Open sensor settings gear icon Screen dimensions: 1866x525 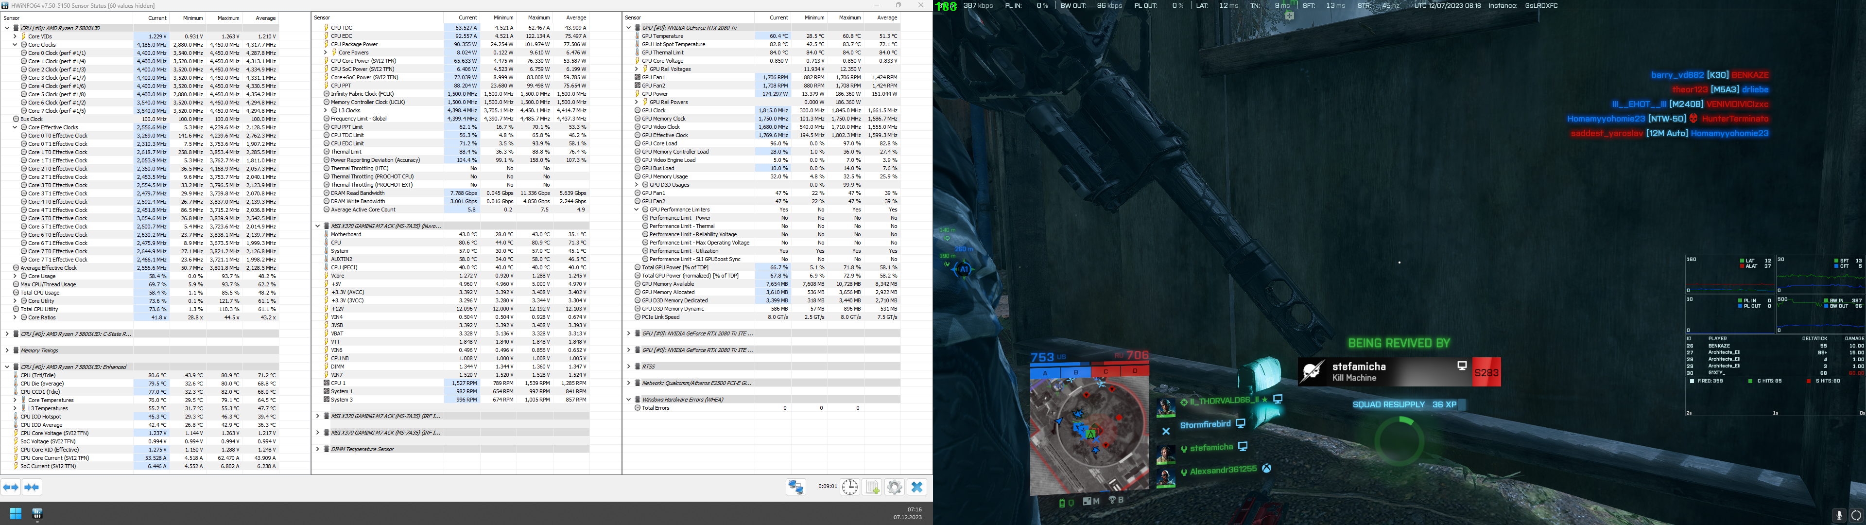[895, 487]
